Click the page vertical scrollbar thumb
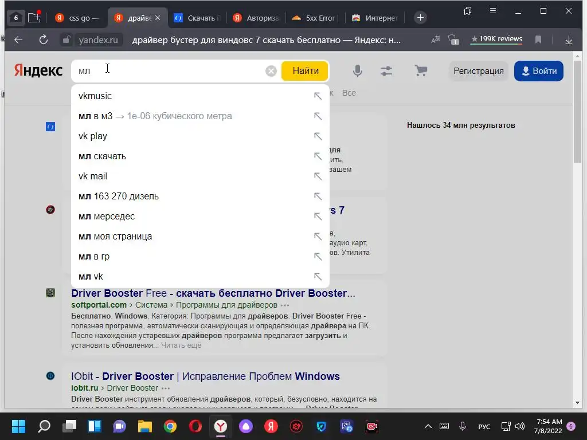This screenshot has width=587, height=440. pos(577,111)
